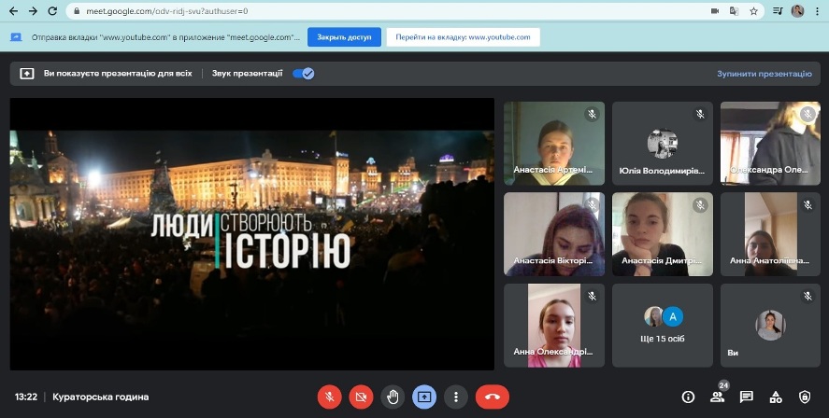The height and width of the screenshot is (418, 829).
Task: Click muted mic icon on Олександра Оле... tile
Action: [x=808, y=114]
